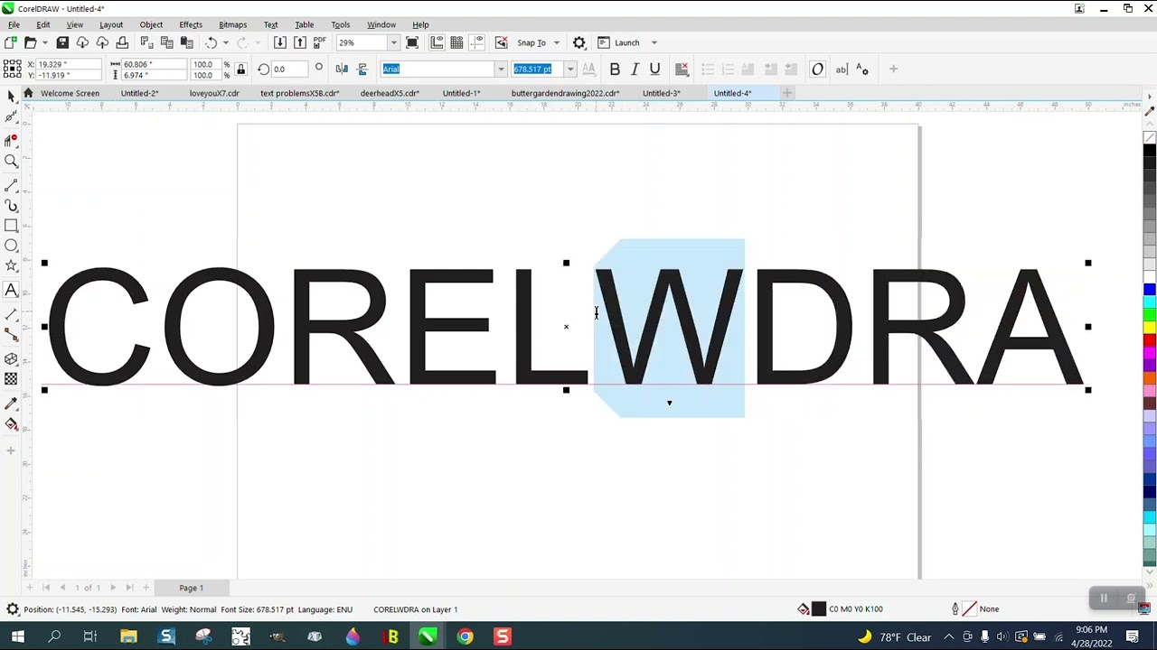Click customize toolbox plus button
This screenshot has width=1157, height=650.
click(x=11, y=450)
